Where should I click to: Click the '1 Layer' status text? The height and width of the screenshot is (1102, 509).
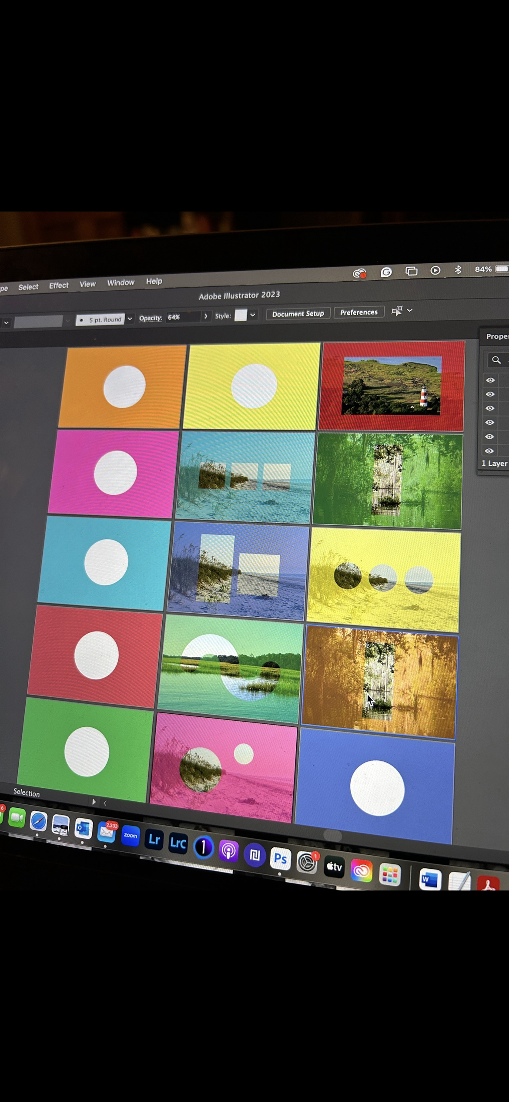[x=494, y=464]
